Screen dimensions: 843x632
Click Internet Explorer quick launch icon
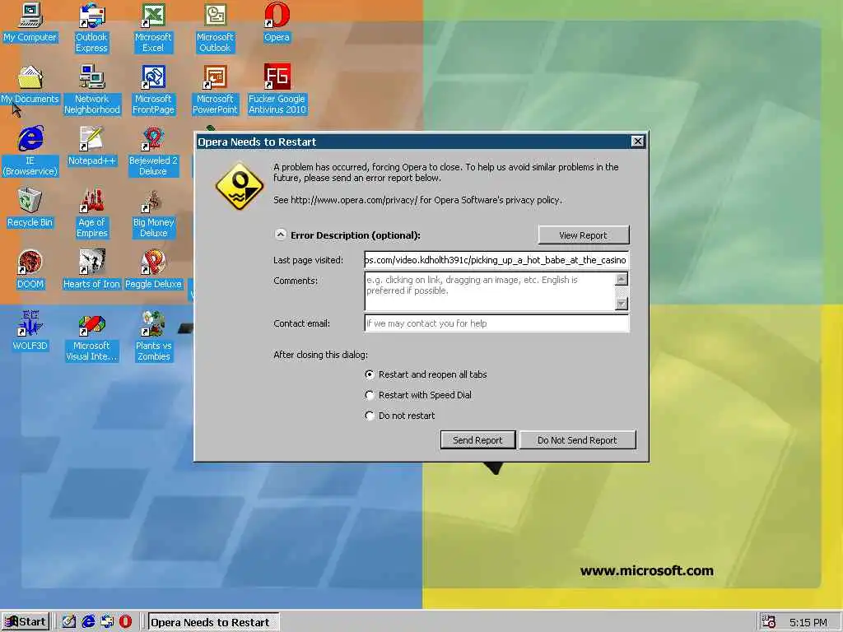point(88,621)
